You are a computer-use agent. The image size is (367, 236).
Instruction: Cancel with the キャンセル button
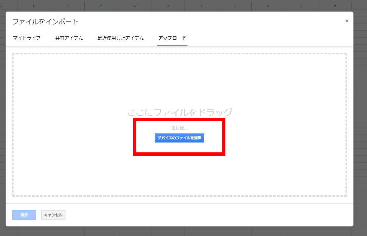point(53,215)
